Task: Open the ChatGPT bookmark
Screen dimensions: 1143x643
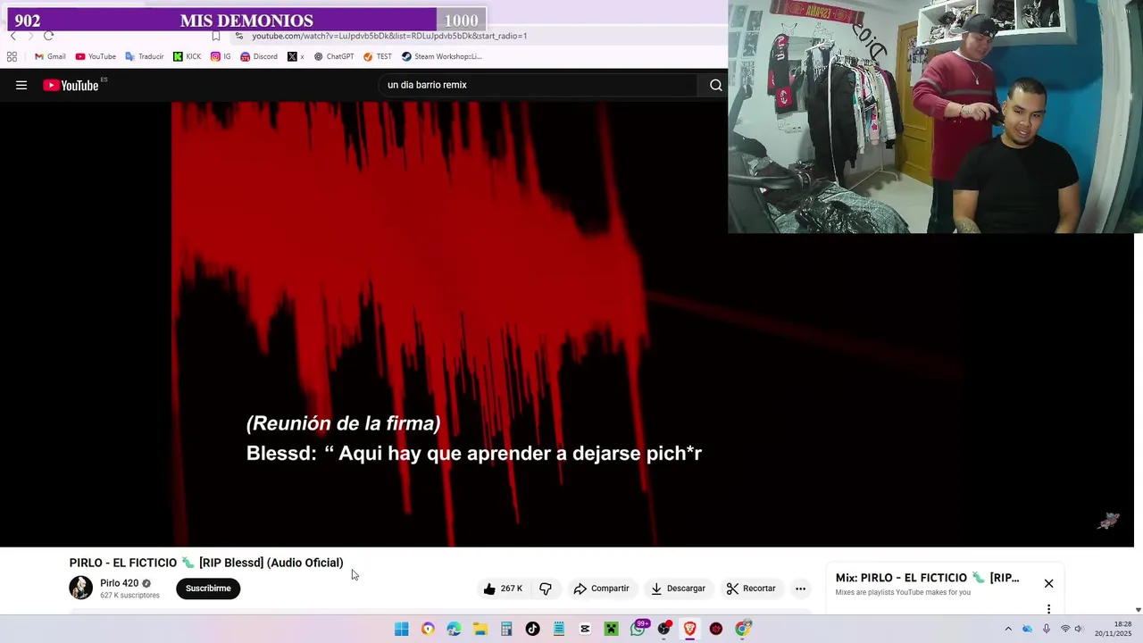Action: point(334,56)
